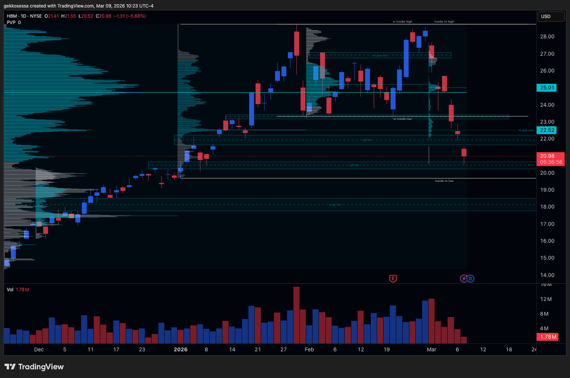This screenshot has height=378, width=570.
Task: Select the 'w inside low' line label
Action: point(402,118)
